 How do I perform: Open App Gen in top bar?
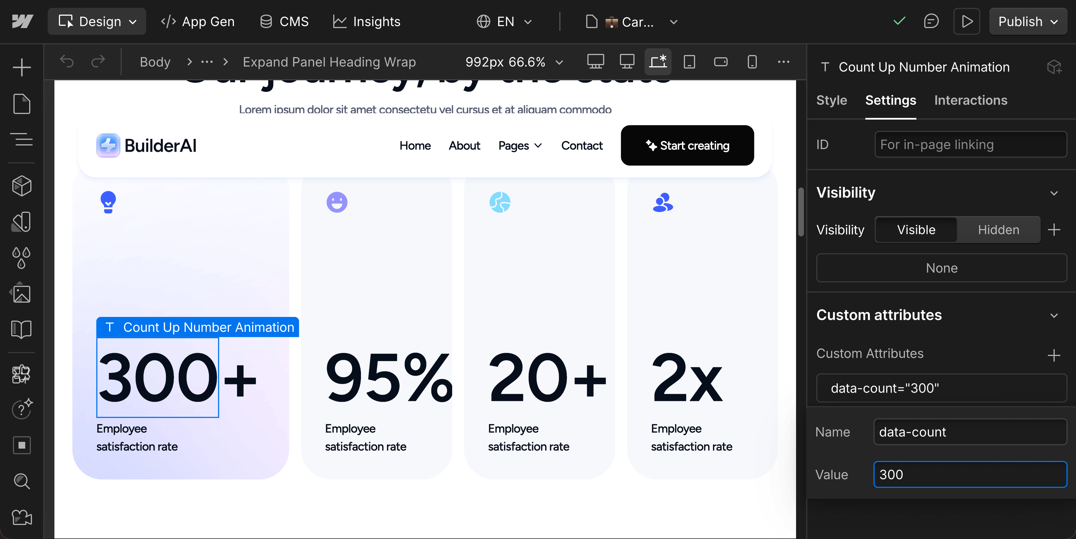tap(198, 21)
